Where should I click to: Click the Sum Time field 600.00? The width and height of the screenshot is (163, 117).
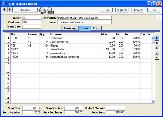click(x=31, y=108)
